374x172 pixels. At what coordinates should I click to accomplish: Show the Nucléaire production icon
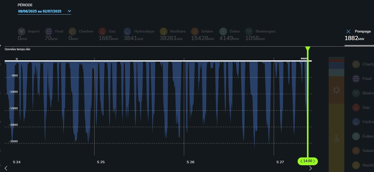pos(164,31)
